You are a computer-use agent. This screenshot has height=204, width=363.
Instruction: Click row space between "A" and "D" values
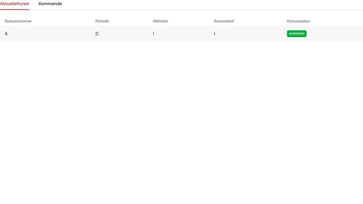tap(50, 34)
